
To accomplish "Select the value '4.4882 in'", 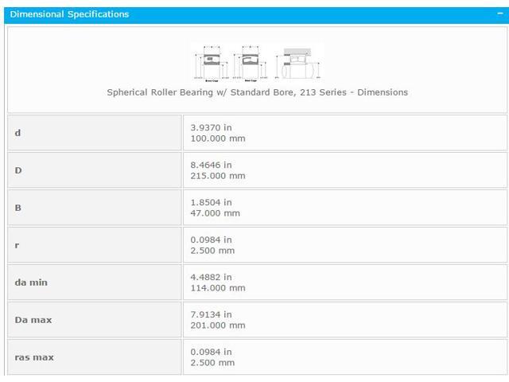I will [211, 277].
